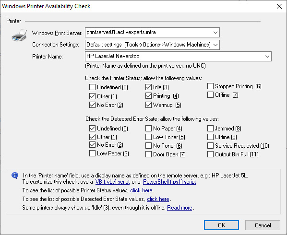
Task: Open the PowerShell (.ps1) script link
Action: tap(169, 182)
